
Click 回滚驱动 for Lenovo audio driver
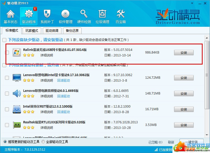click(x=64, y=96)
